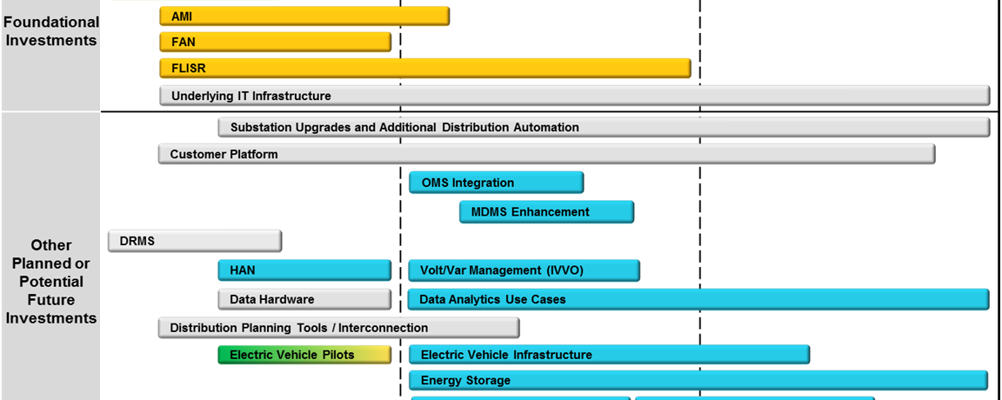Image resolution: width=1002 pixels, height=400 pixels.
Task: Click the MDMS Enhancement bar
Action: (x=546, y=211)
